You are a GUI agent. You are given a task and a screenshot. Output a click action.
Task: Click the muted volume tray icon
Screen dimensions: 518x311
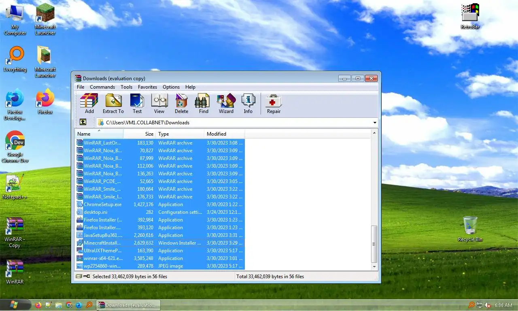click(x=488, y=305)
